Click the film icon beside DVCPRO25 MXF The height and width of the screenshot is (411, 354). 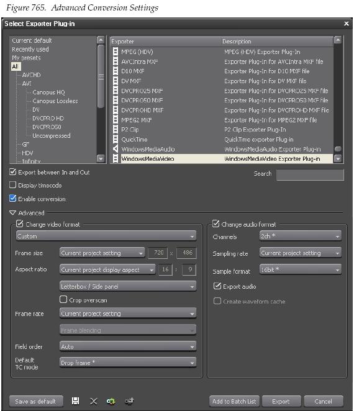coord(115,91)
